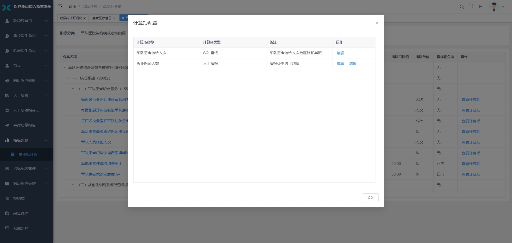Expand the 规则库 menu chevron

pos(46,198)
